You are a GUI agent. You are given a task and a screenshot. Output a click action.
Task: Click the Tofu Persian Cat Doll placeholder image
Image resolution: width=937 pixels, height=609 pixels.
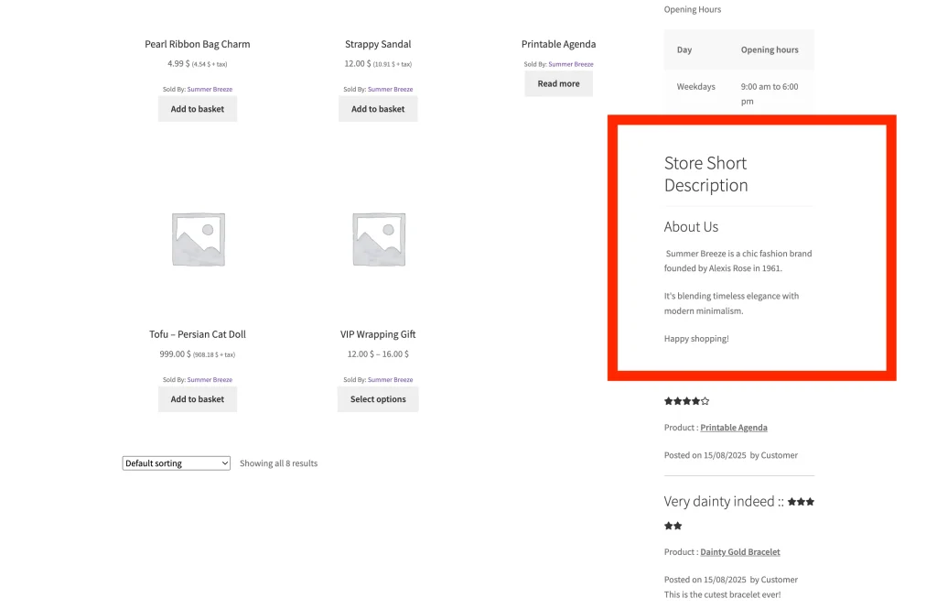coord(198,240)
